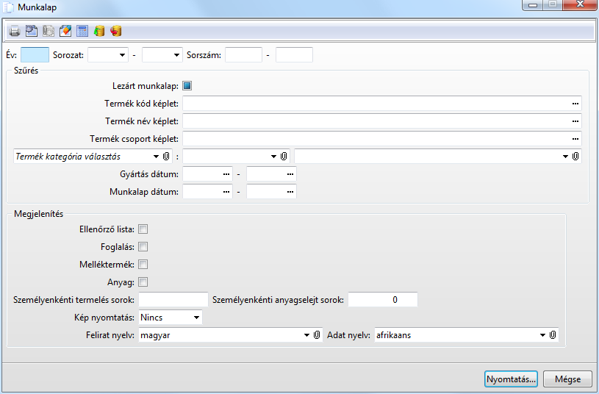599x394 pixels.
Task: Open Termék kategória választás dropdown
Action: click(x=156, y=157)
